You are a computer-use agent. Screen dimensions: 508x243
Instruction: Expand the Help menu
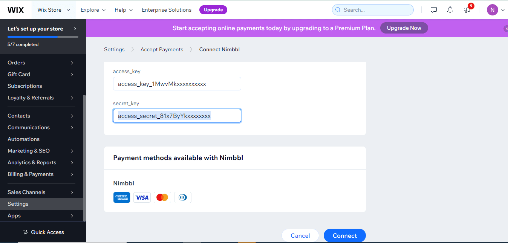pos(124,10)
